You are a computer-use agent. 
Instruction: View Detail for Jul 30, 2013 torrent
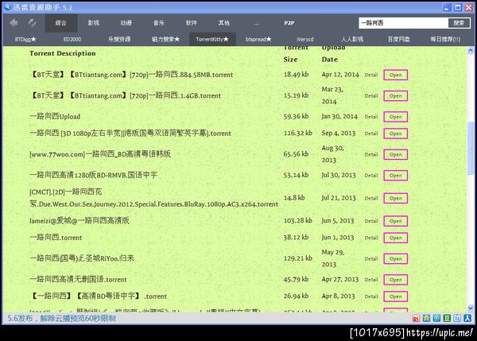point(371,176)
